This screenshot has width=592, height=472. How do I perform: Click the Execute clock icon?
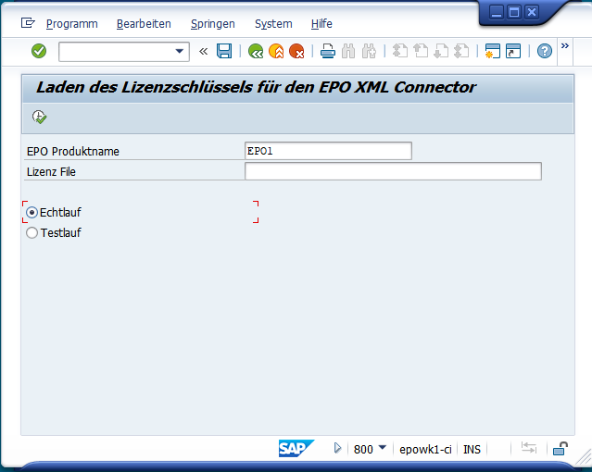[x=39, y=117]
